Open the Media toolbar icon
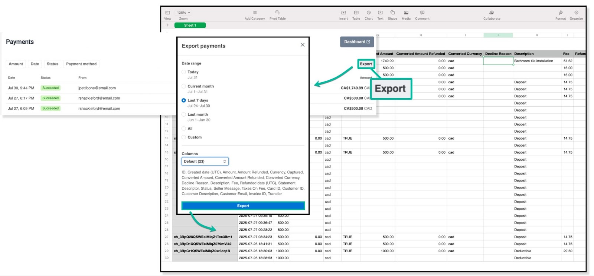 tap(406, 13)
